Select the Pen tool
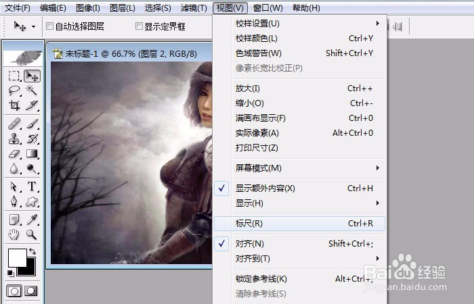The image size is (474, 304). click(x=14, y=201)
